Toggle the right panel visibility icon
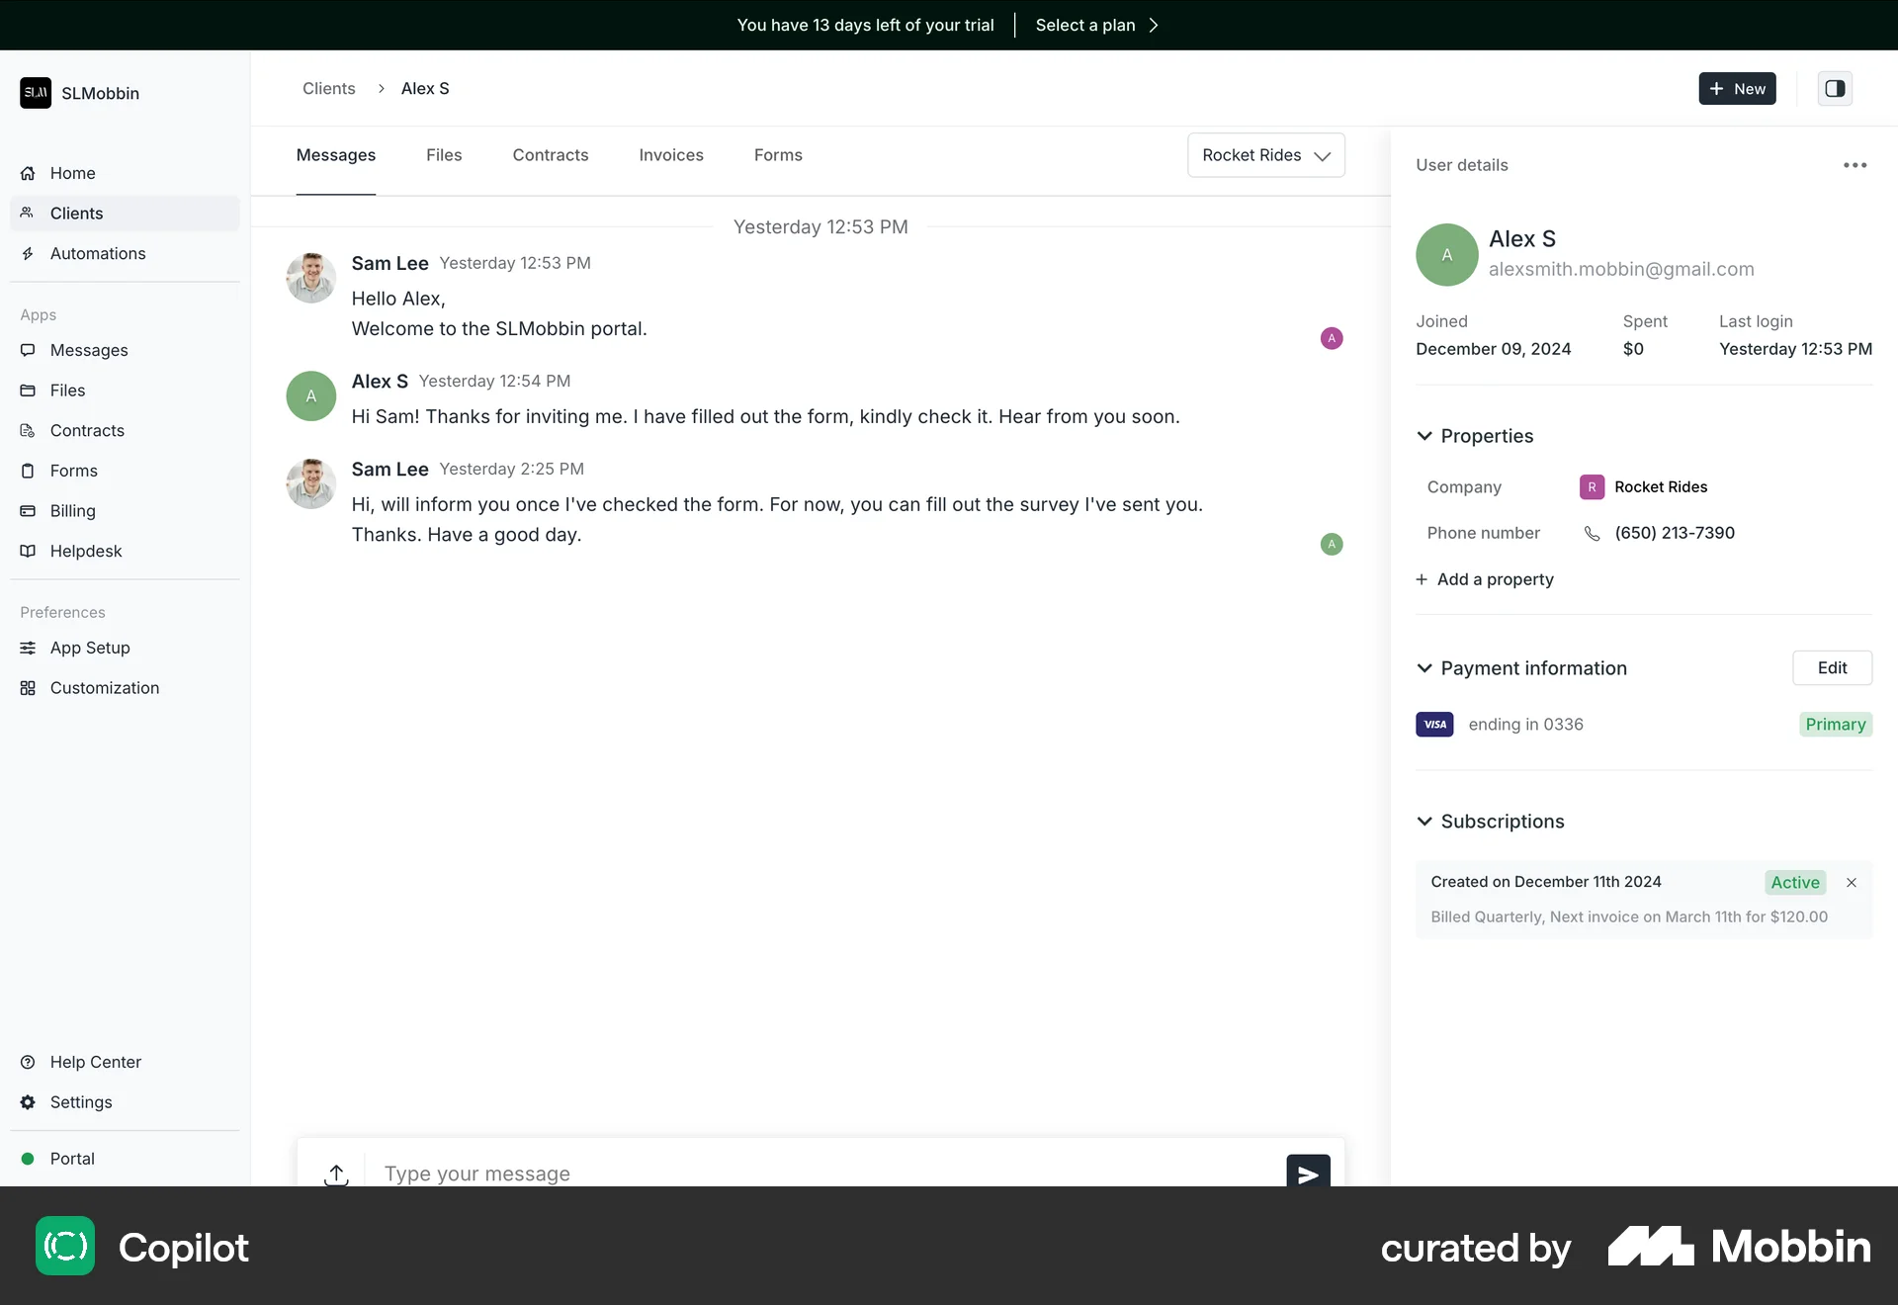1898x1305 pixels. (x=1835, y=88)
